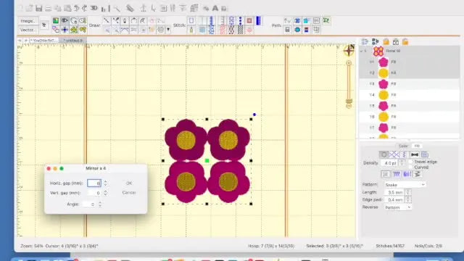Click the cross-hatch fill type icon
Viewport: 464px width, 261px height.
pyautogui.click(x=394, y=154)
